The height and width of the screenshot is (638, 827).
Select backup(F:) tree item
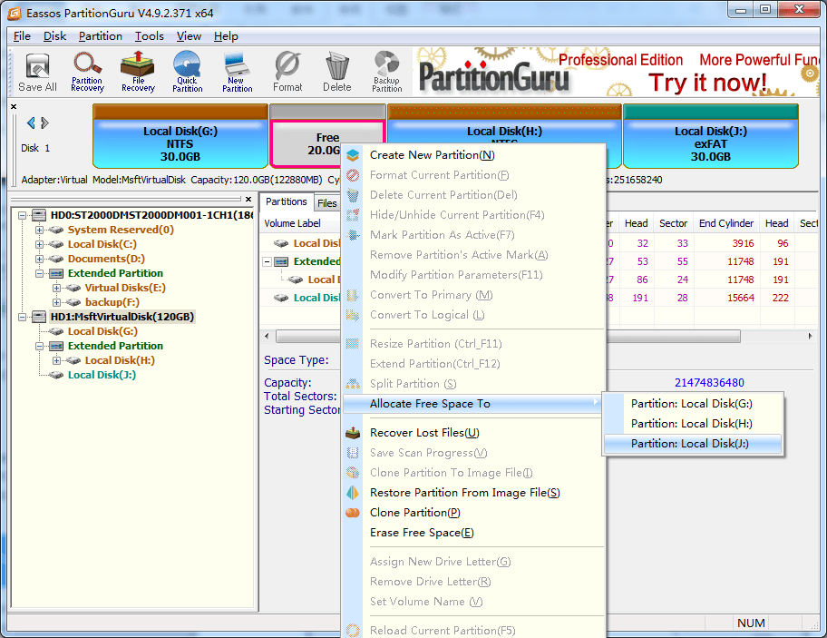click(112, 302)
